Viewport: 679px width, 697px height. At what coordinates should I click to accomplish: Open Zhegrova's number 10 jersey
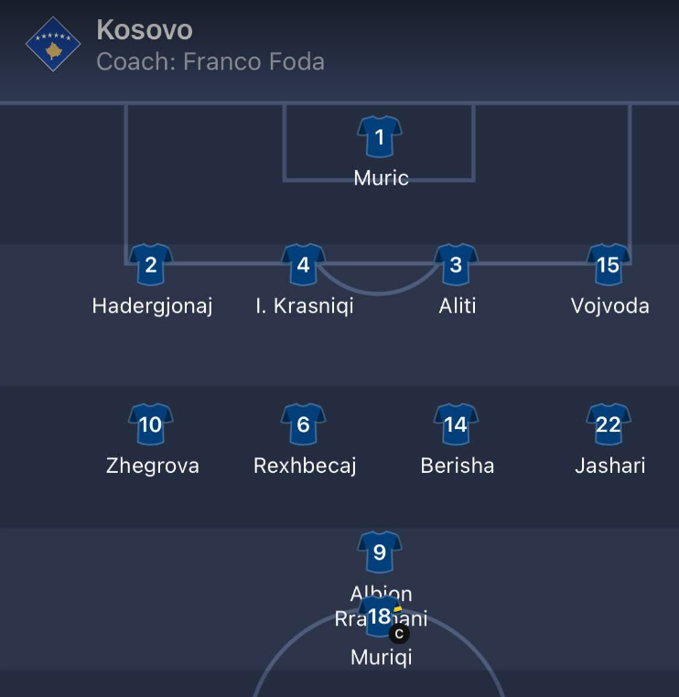click(151, 424)
